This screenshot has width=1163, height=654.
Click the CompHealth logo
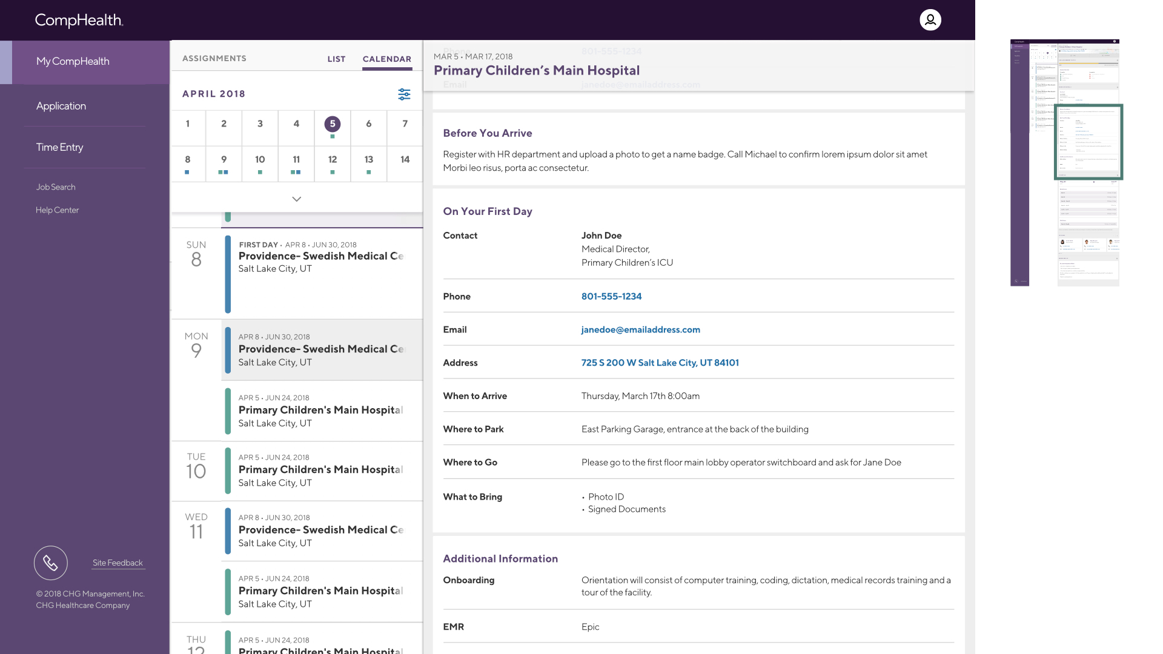pos(79,20)
